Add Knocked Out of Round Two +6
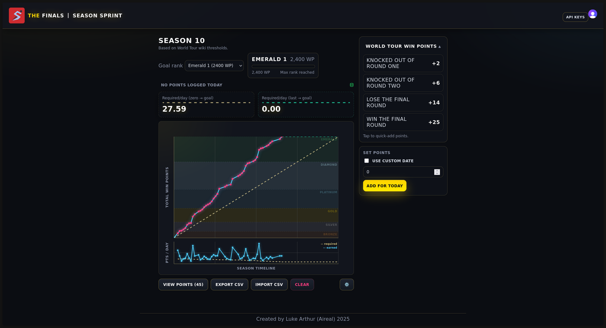 pyautogui.click(x=403, y=83)
